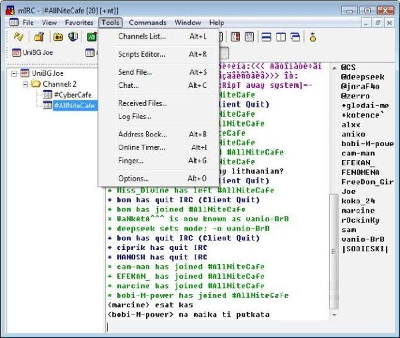
Task: Click the About mIRC toolbar icon
Action: (313, 37)
